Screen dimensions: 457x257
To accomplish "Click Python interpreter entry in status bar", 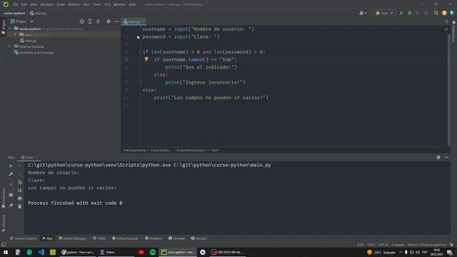I will coord(427,245).
